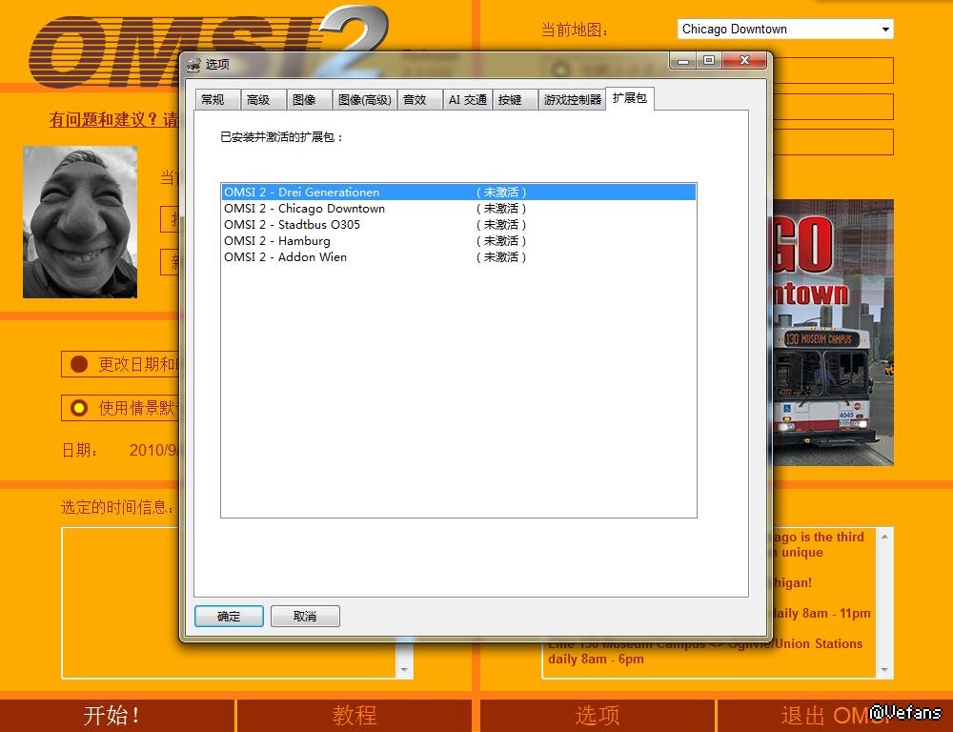Viewport: 953px width, 732px height.
Task: Open the 图像(高级) tab
Action: pos(365,100)
